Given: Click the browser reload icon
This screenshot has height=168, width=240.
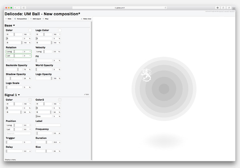Looking at the screenshot, I should pyautogui.click(x=166, y=8).
